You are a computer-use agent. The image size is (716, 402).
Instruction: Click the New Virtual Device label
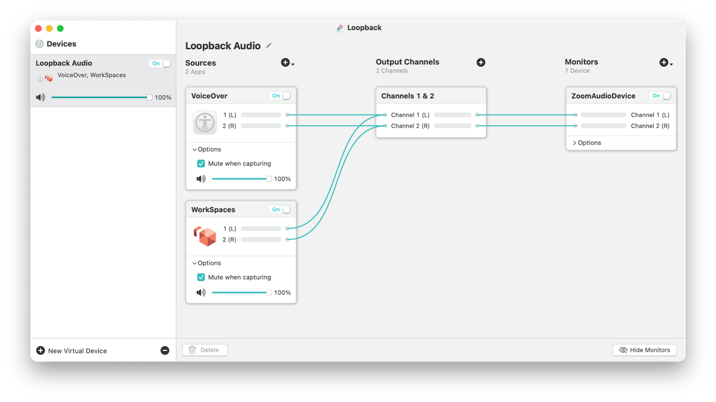coord(77,351)
